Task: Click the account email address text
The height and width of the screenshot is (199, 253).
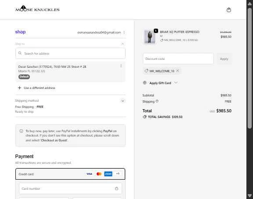Action: (x=99, y=33)
